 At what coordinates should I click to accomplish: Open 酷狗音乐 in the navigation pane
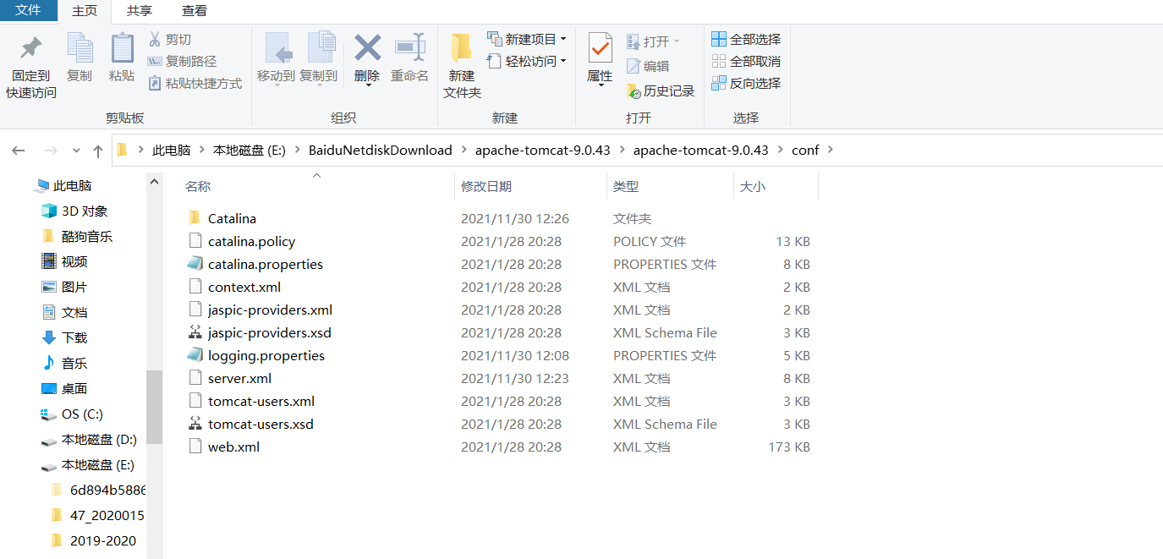(87, 236)
